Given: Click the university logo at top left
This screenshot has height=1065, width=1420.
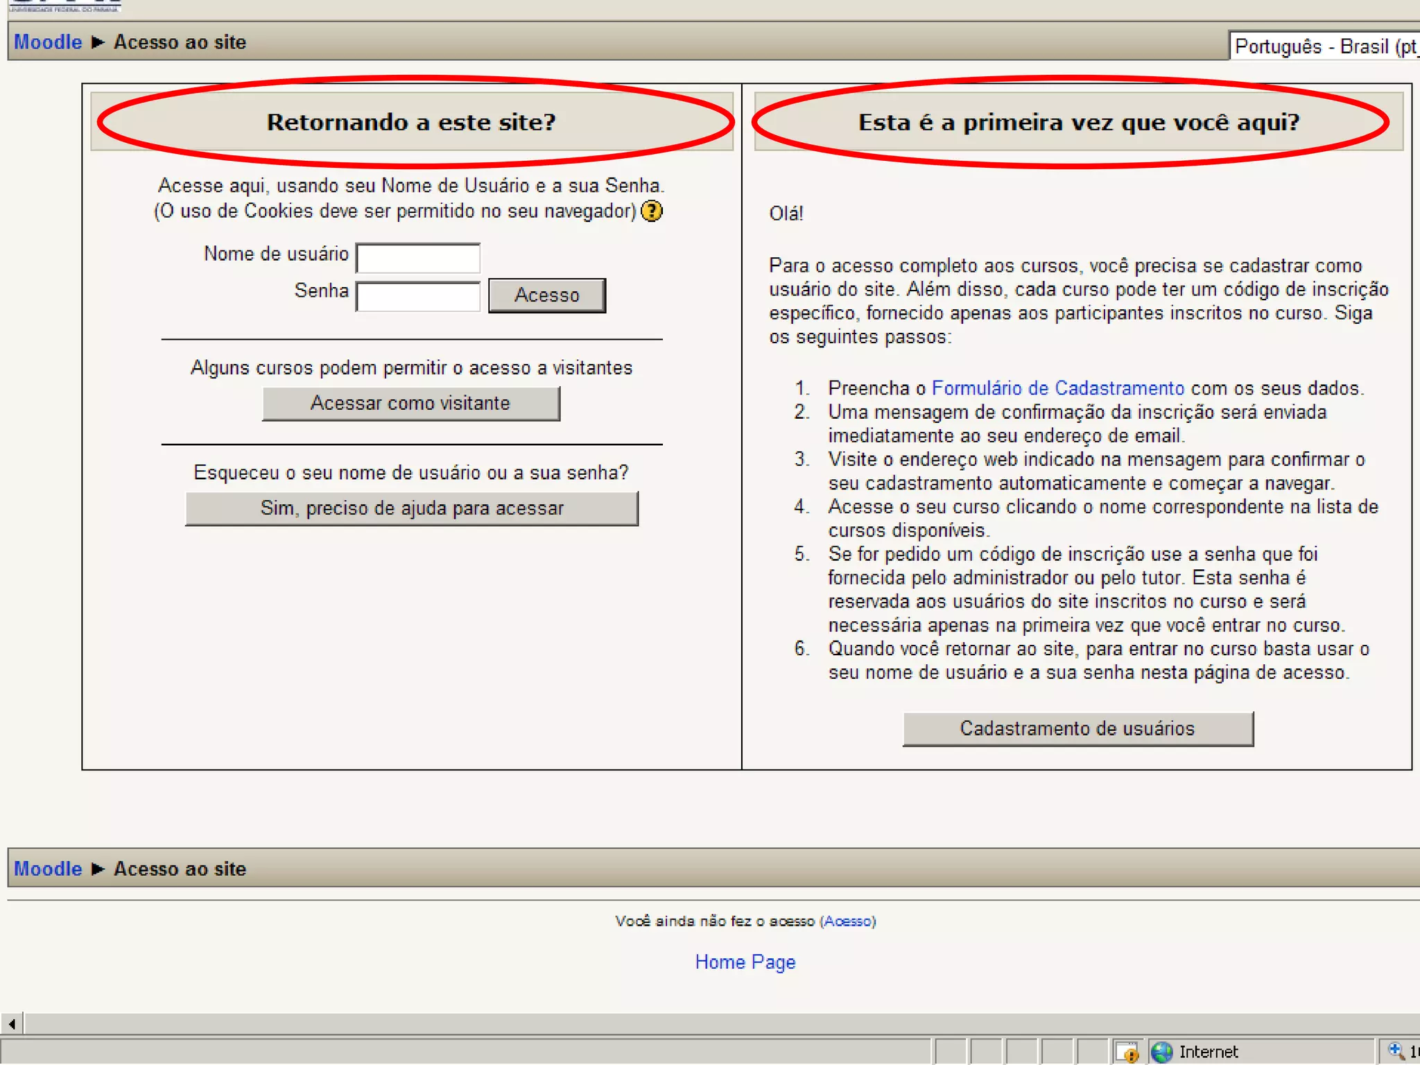Looking at the screenshot, I should 64,6.
